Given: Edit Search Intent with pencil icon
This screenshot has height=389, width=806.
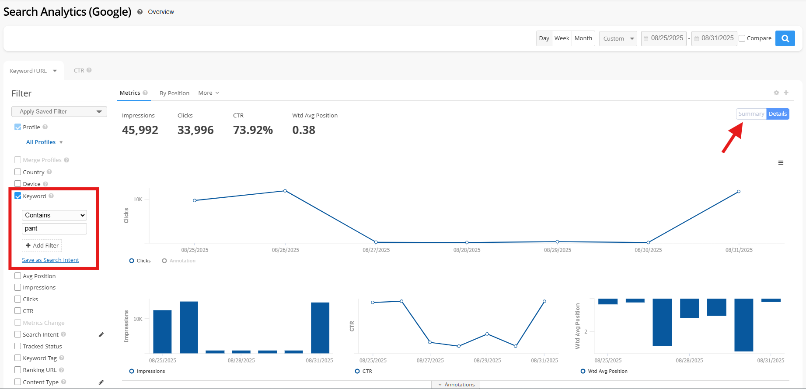Looking at the screenshot, I should (101, 335).
